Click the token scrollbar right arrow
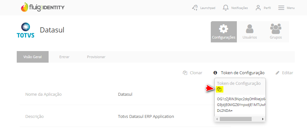Image resolution: width=307 pixels, height=133 pixels. tap(263, 119)
